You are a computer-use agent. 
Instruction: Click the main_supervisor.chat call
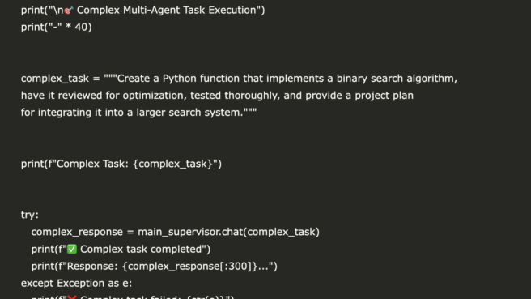[228, 232]
